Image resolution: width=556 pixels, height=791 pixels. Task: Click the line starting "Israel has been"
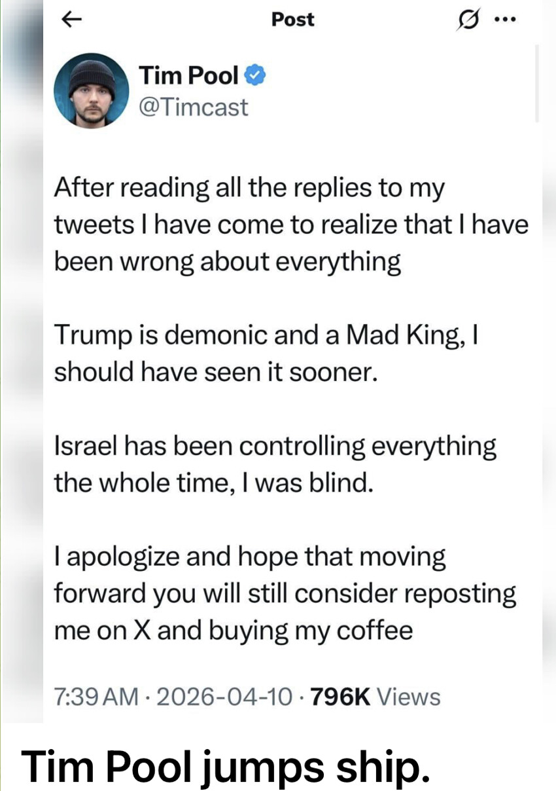pos(275,447)
